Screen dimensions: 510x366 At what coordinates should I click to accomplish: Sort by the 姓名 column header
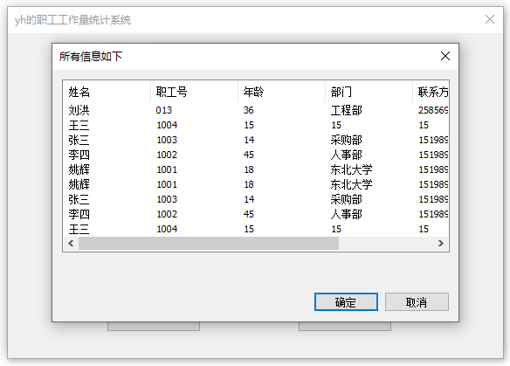pos(107,92)
